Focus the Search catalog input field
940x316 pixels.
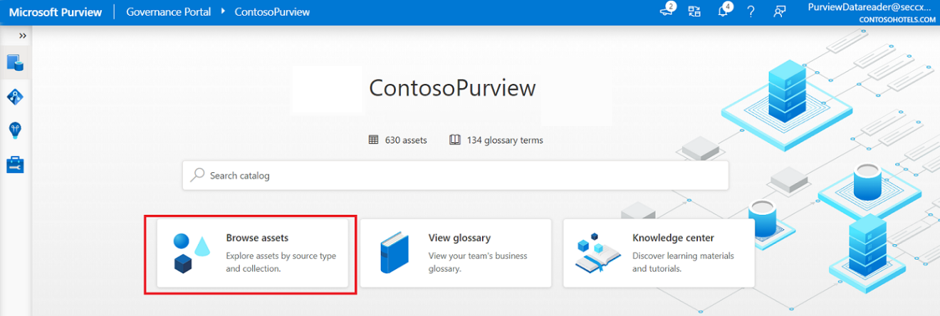coord(456,175)
